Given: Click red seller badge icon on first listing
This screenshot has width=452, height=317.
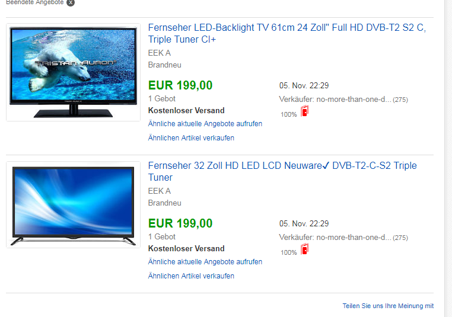Looking at the screenshot, I should pos(304,111).
